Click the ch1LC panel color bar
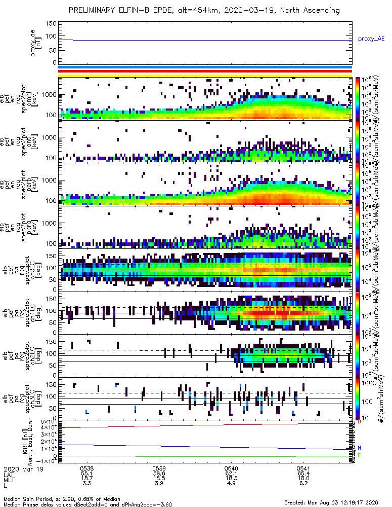 tap(358, 313)
